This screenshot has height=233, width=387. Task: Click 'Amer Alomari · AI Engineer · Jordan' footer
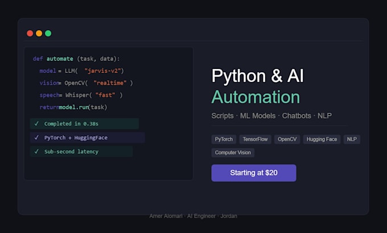click(x=193, y=216)
